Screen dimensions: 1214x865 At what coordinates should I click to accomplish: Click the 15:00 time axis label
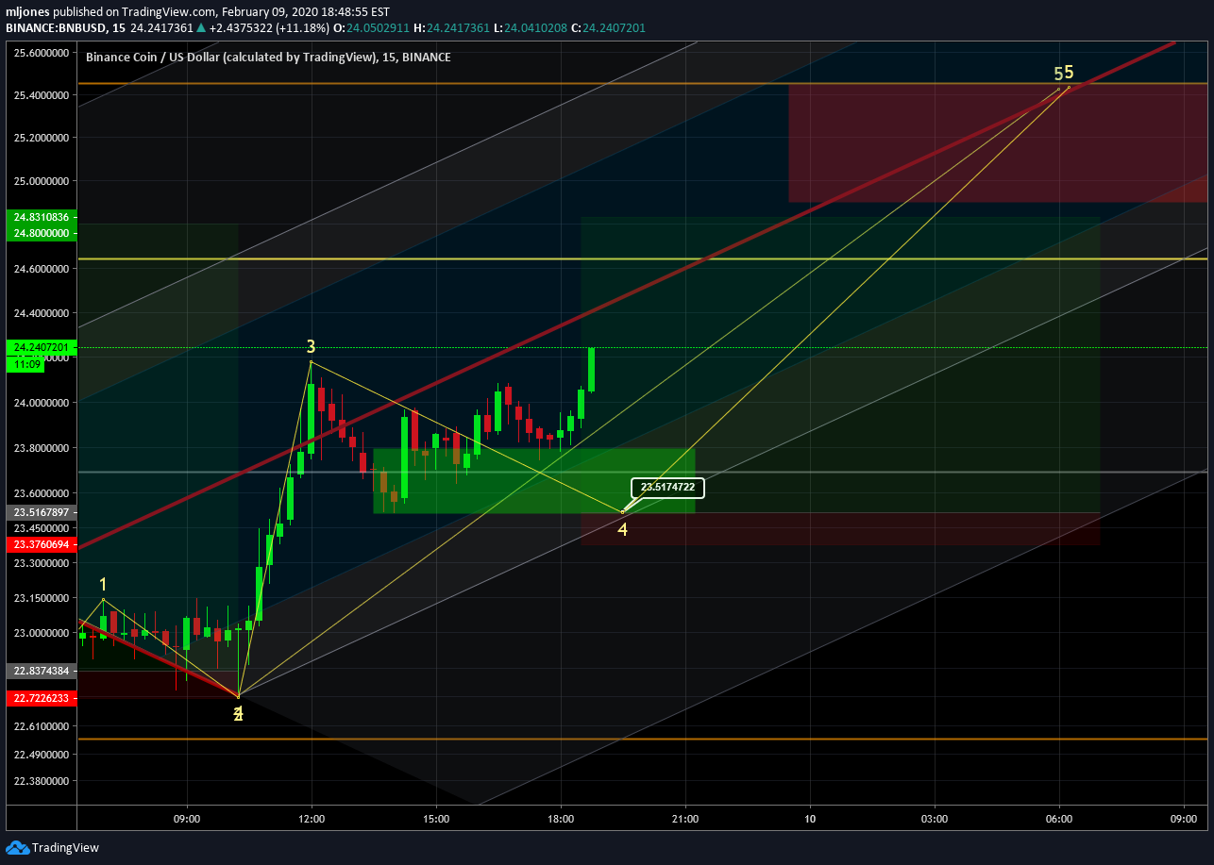tap(436, 819)
